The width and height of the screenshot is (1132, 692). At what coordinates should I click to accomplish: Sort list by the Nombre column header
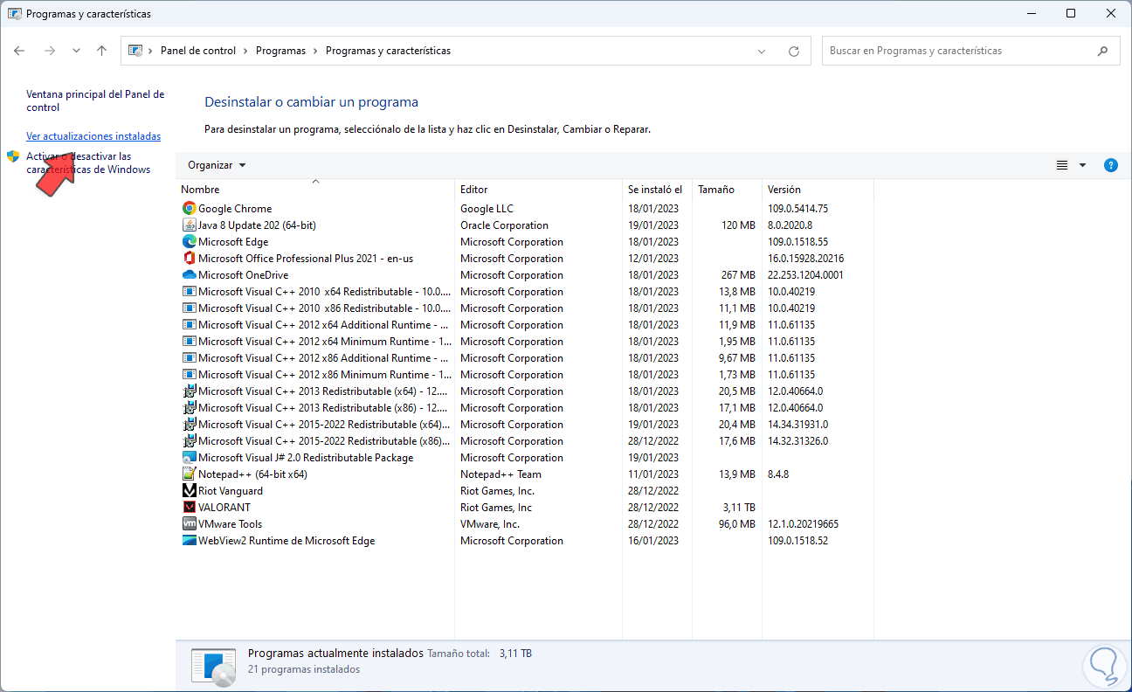(315, 190)
